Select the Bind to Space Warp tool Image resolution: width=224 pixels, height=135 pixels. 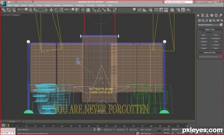14,10
